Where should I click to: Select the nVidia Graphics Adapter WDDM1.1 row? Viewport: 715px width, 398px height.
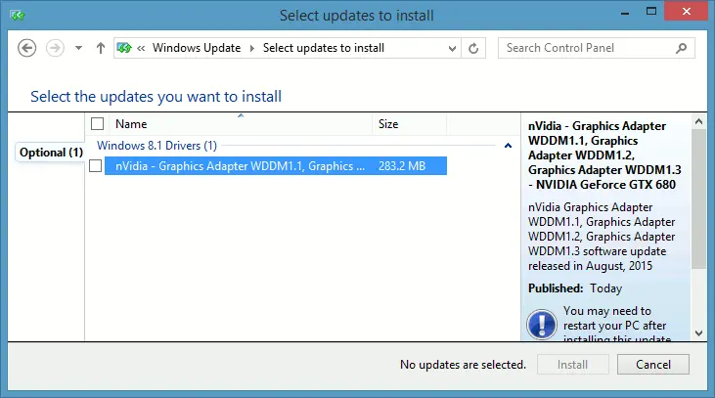(276, 166)
